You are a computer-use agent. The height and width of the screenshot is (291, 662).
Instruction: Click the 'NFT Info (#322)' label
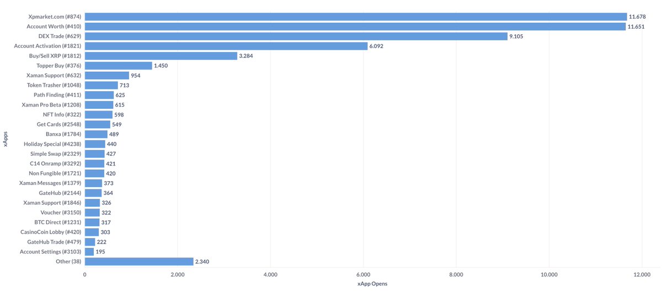pos(62,114)
